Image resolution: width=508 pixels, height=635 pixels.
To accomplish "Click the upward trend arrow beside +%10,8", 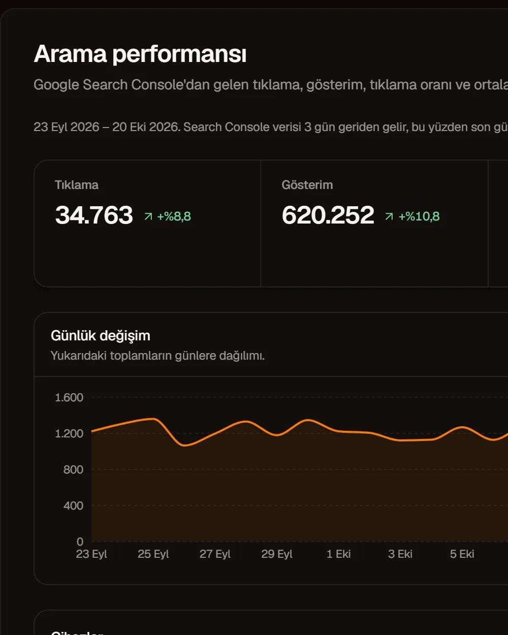I will (x=389, y=217).
